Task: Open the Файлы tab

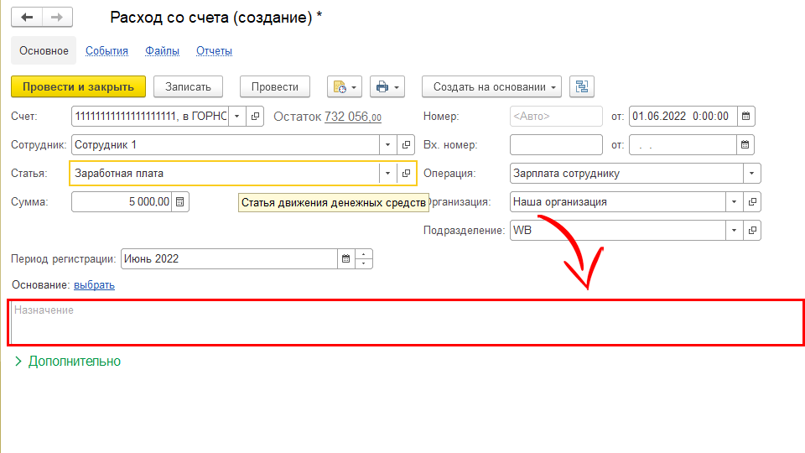Action: pyautogui.click(x=162, y=51)
